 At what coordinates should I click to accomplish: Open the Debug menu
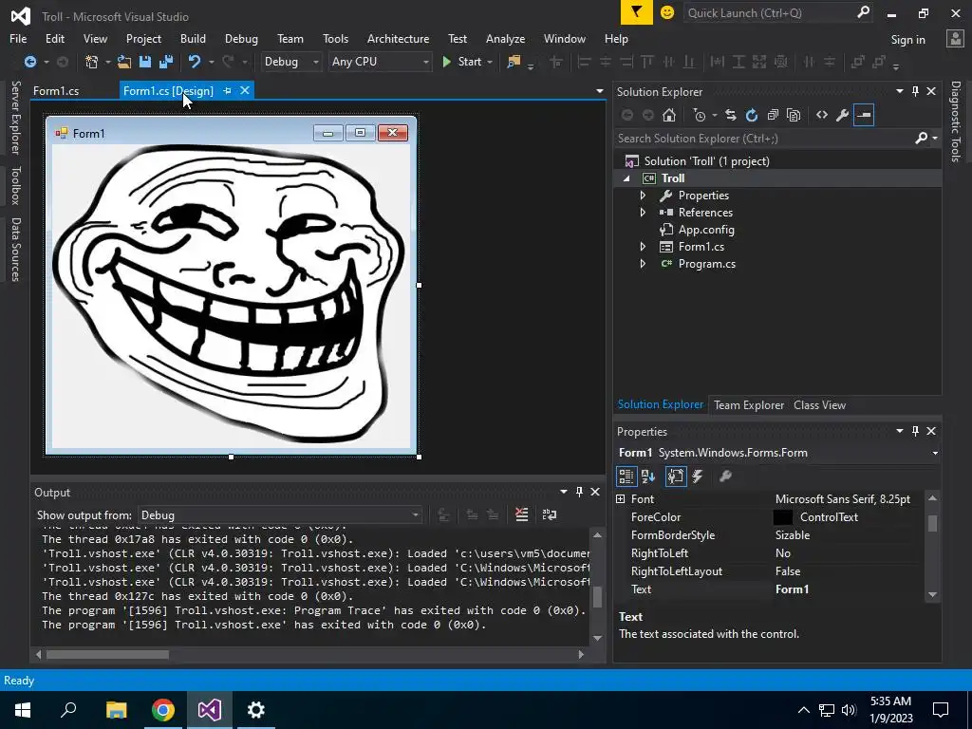241,38
